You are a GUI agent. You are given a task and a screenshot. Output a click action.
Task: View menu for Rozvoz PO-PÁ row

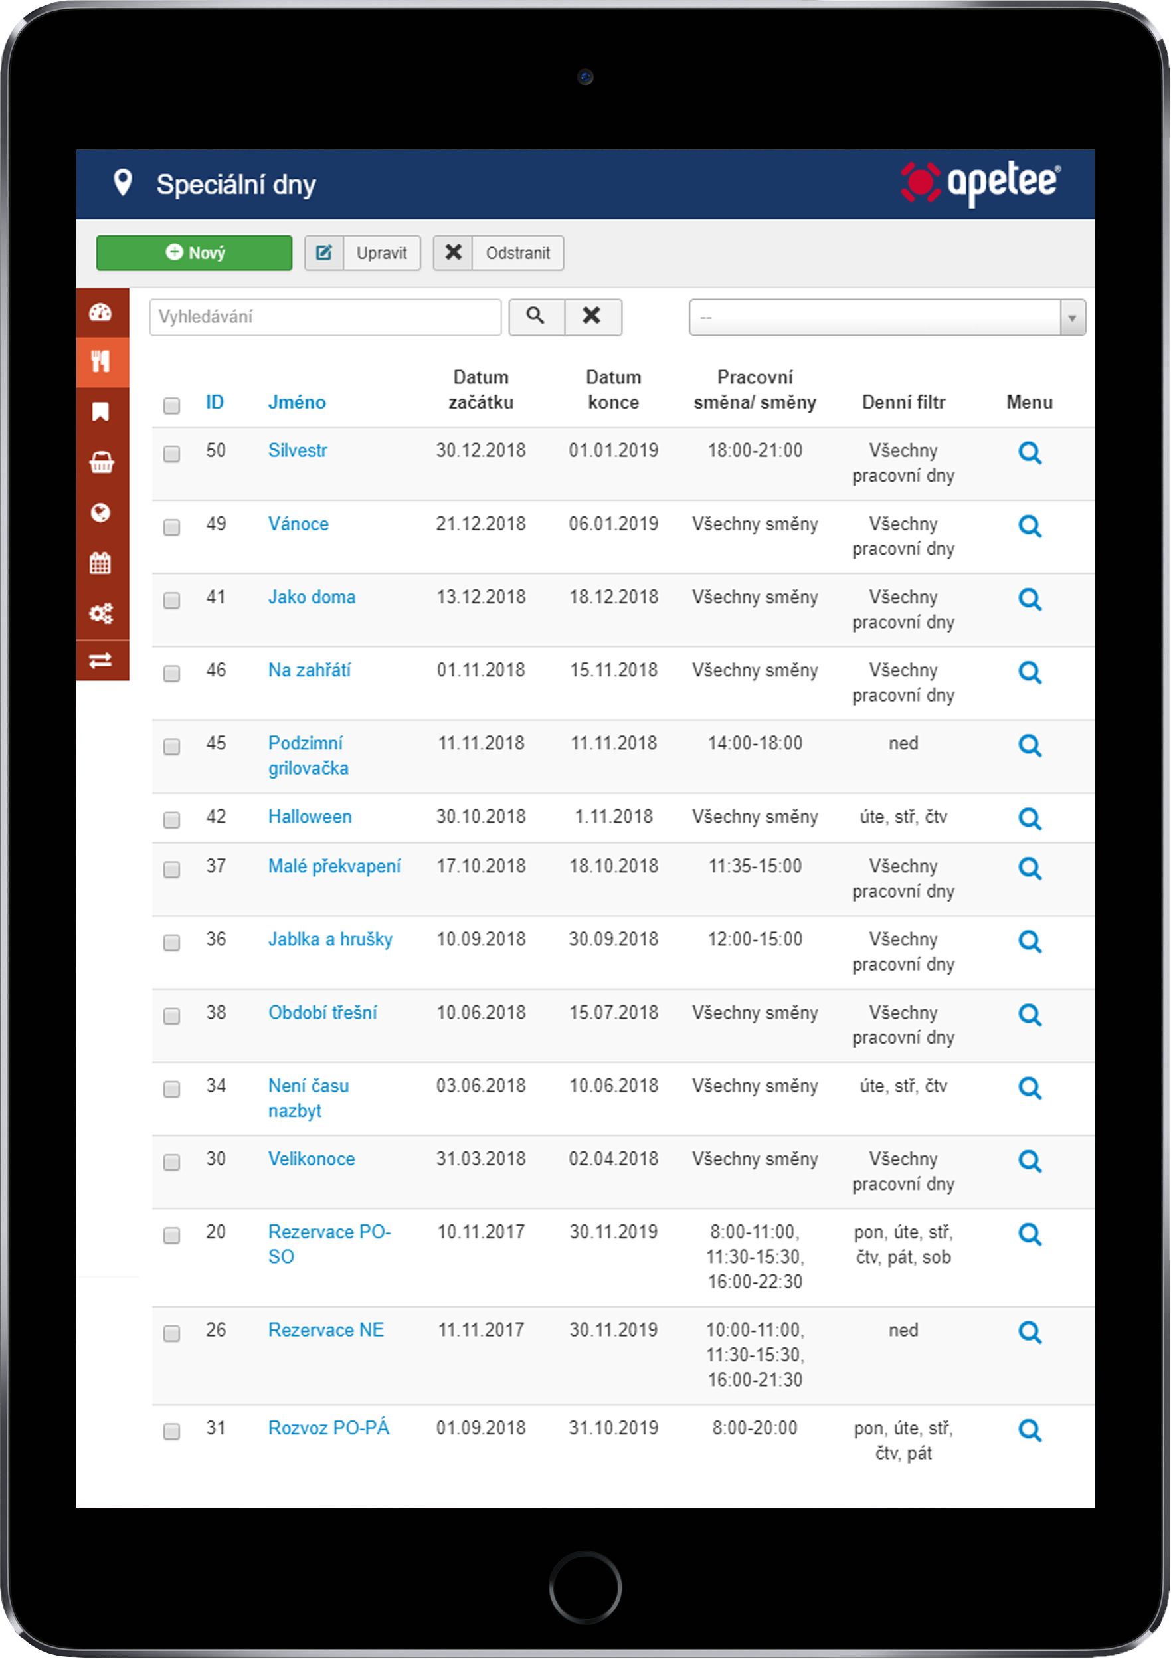tap(1030, 1430)
